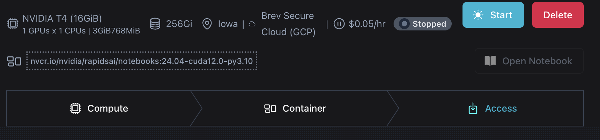This screenshot has height=140, width=600.
Task: Click the Access tab download icon
Action: pyautogui.click(x=473, y=109)
